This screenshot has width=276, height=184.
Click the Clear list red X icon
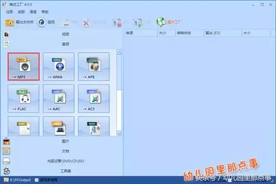(x=86, y=23)
